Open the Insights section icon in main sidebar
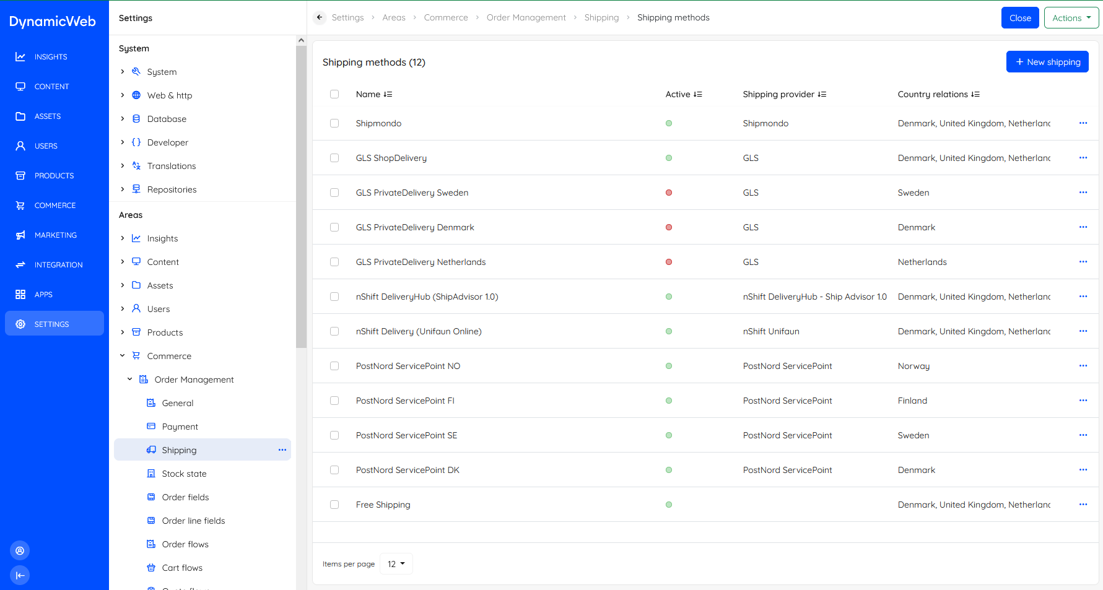This screenshot has width=1103, height=590. tap(20, 57)
